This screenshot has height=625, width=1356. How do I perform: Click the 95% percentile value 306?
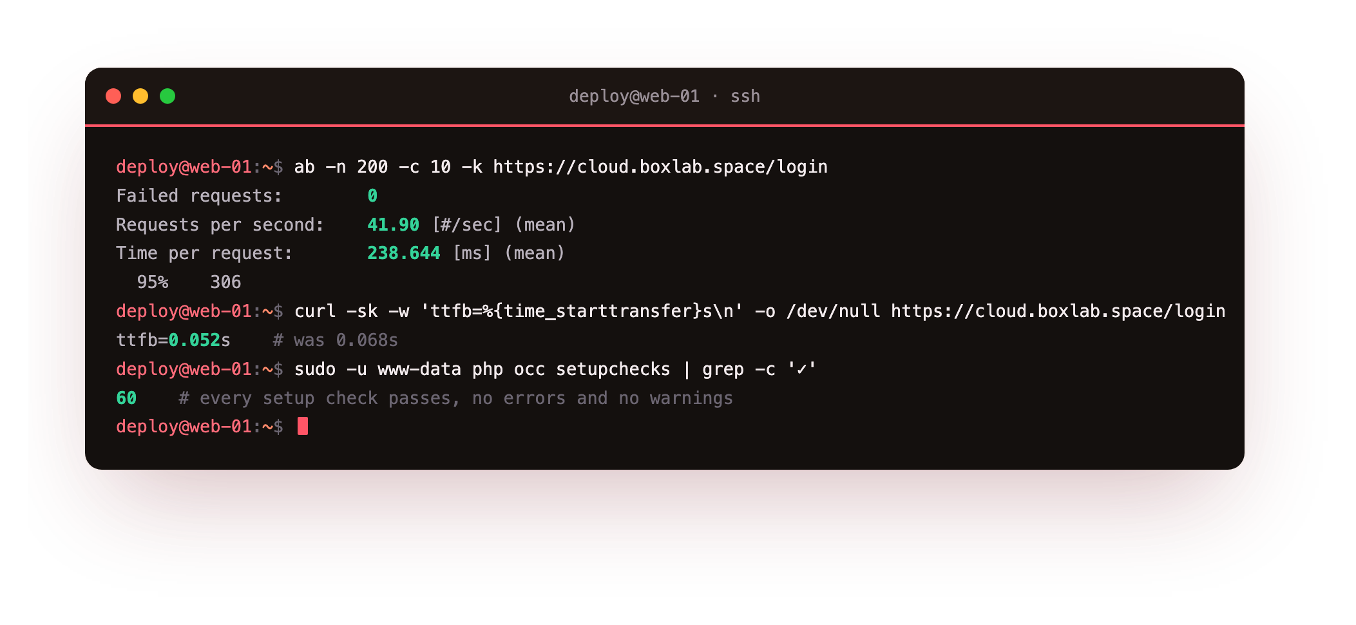point(225,282)
